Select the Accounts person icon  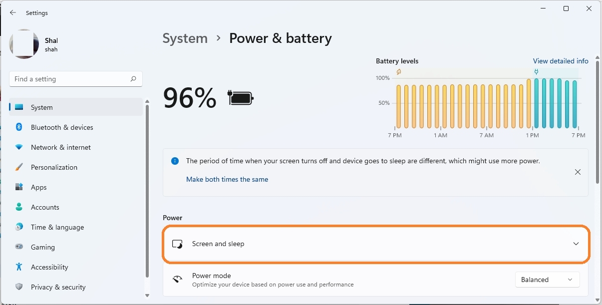coord(19,207)
